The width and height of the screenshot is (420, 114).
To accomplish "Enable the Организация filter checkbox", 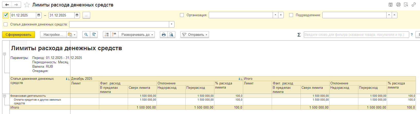I will pos(182,15).
